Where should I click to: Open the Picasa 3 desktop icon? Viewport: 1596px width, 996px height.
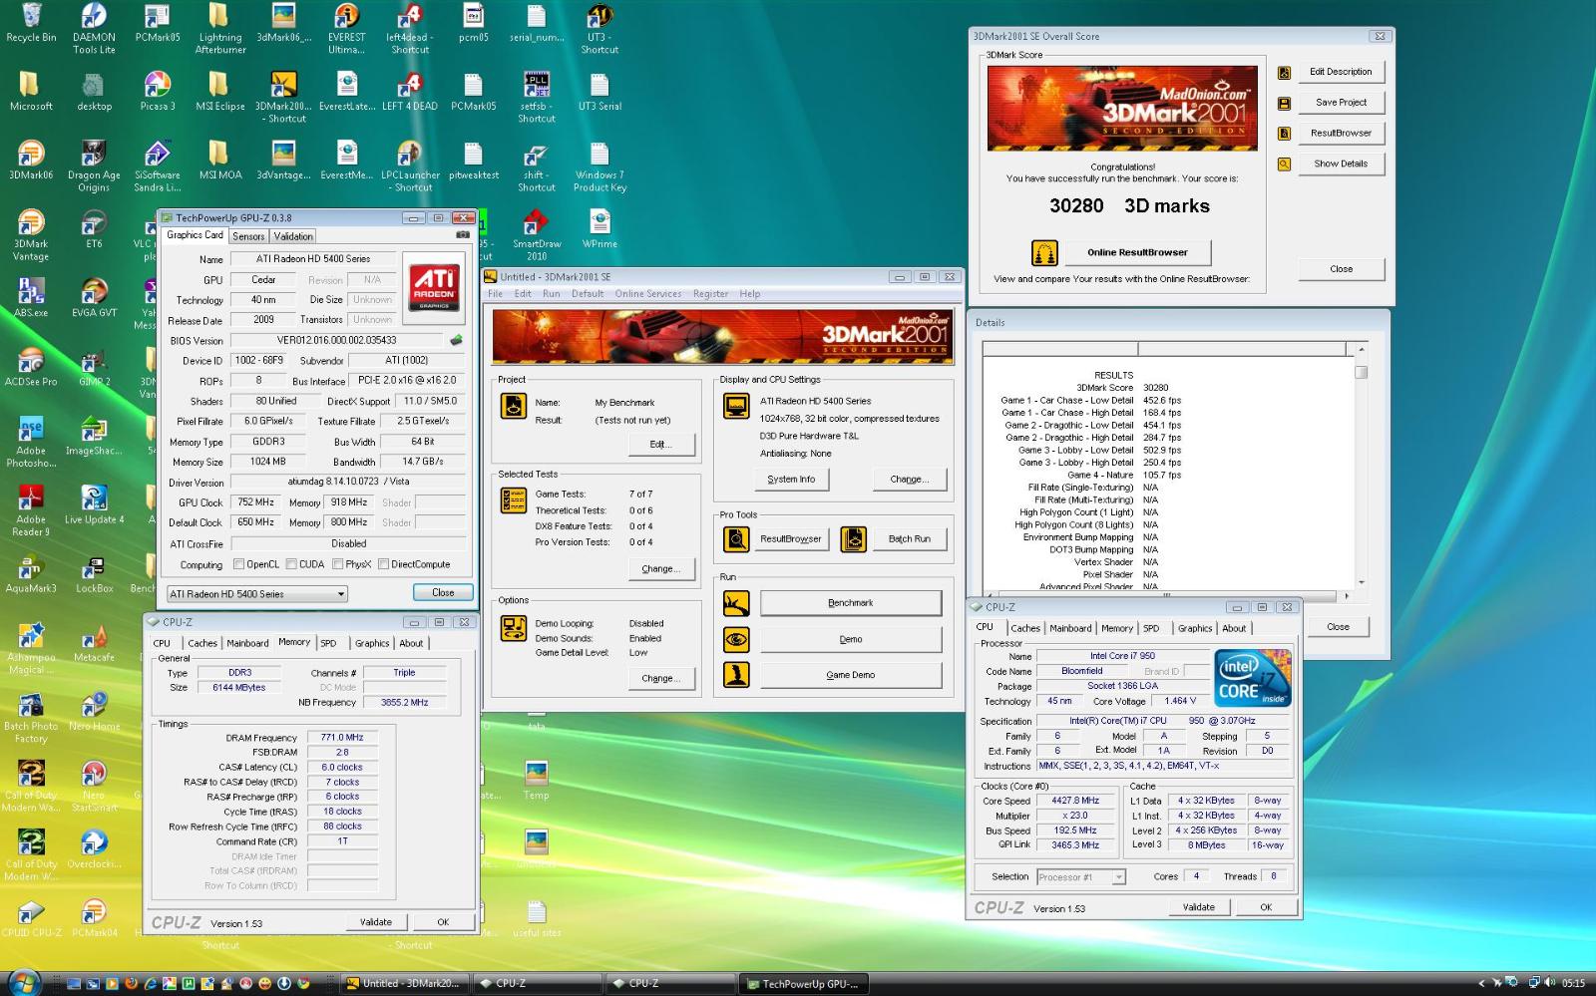[157, 91]
